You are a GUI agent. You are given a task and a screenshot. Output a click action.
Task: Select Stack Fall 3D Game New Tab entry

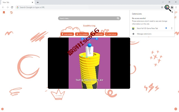click(x=147, y=28)
